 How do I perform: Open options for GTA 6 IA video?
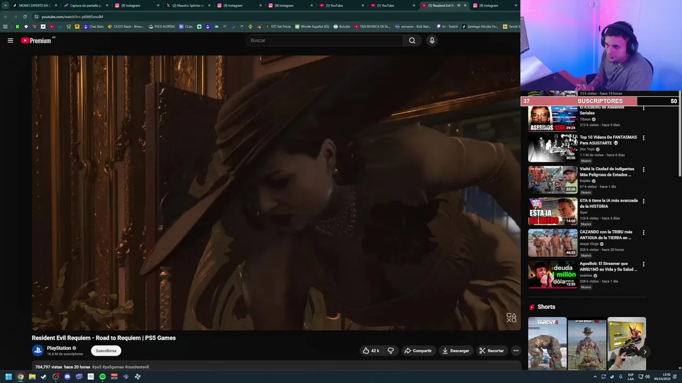click(x=643, y=201)
